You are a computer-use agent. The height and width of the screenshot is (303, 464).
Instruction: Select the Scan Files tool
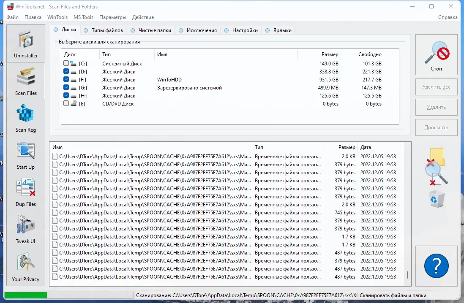click(x=26, y=81)
